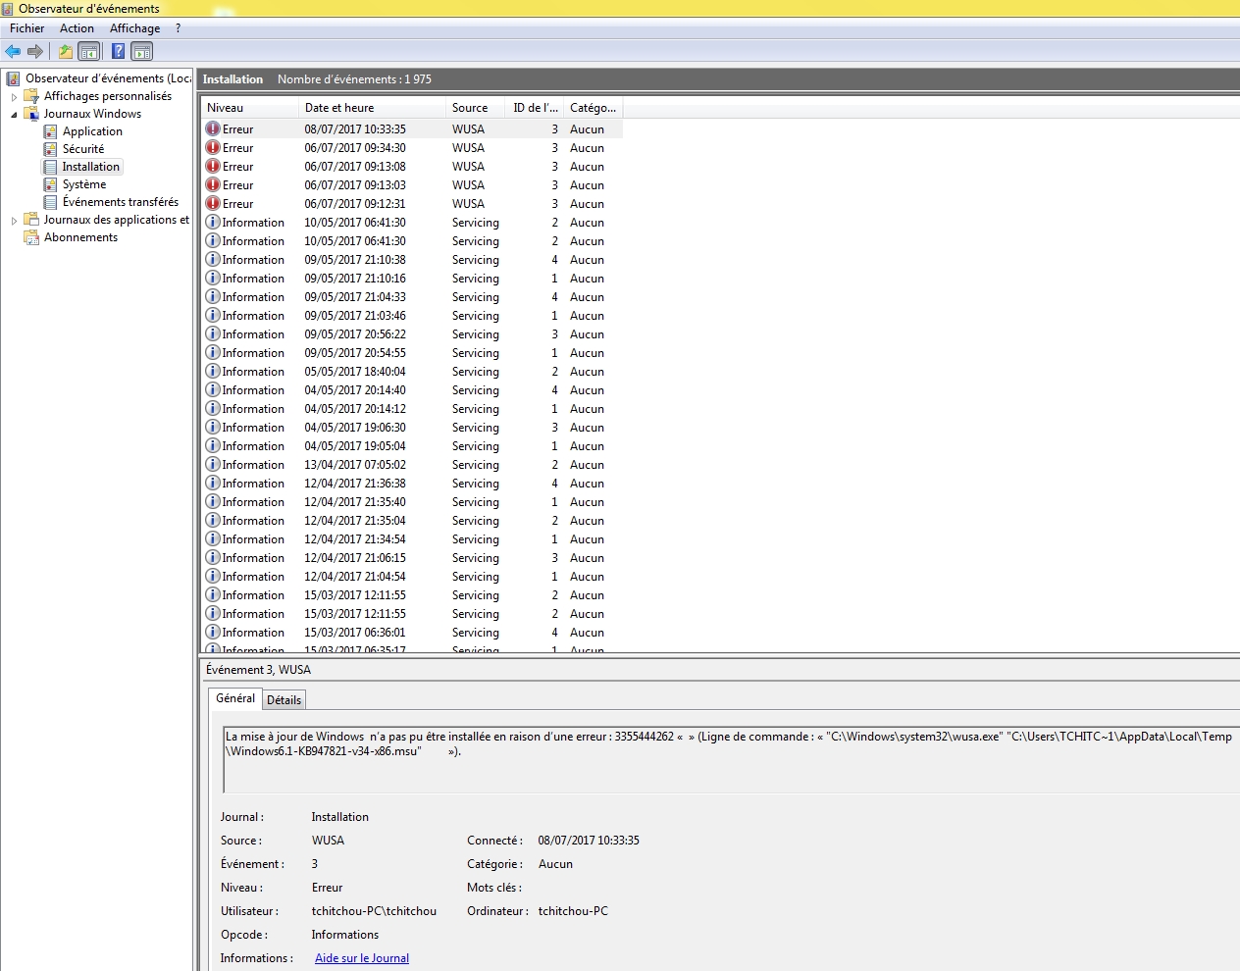
Task: Click the error icon of 08/07/2017 10:33:35 event
Action: 213,128
